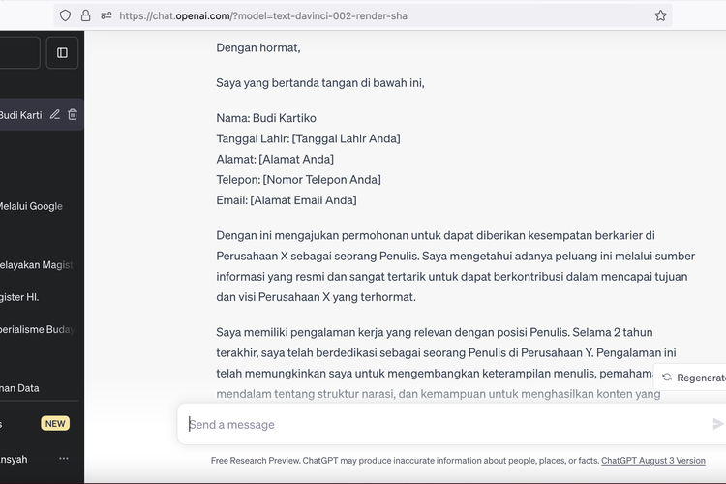The width and height of the screenshot is (726, 484).
Task: Bookmark this page with the star icon
Action: pyautogui.click(x=660, y=15)
